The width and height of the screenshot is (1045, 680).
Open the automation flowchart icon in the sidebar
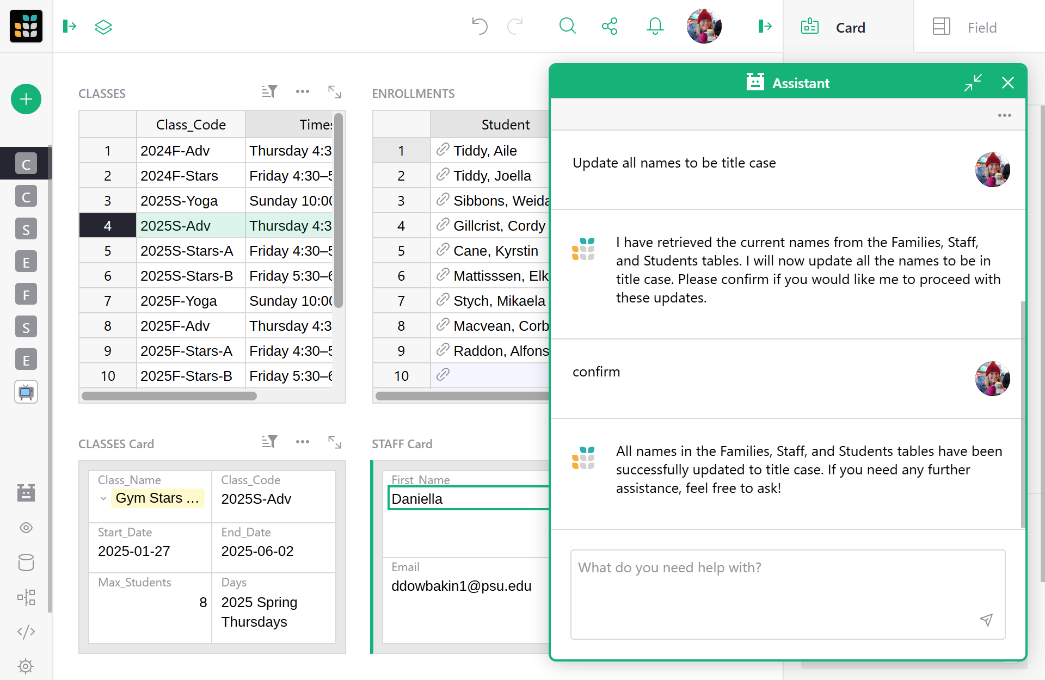(x=26, y=597)
